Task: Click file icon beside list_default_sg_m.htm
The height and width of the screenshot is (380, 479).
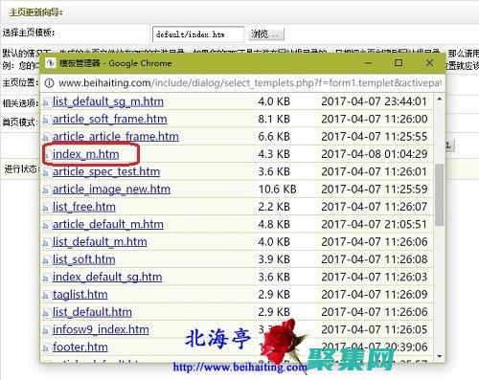Action: point(47,102)
